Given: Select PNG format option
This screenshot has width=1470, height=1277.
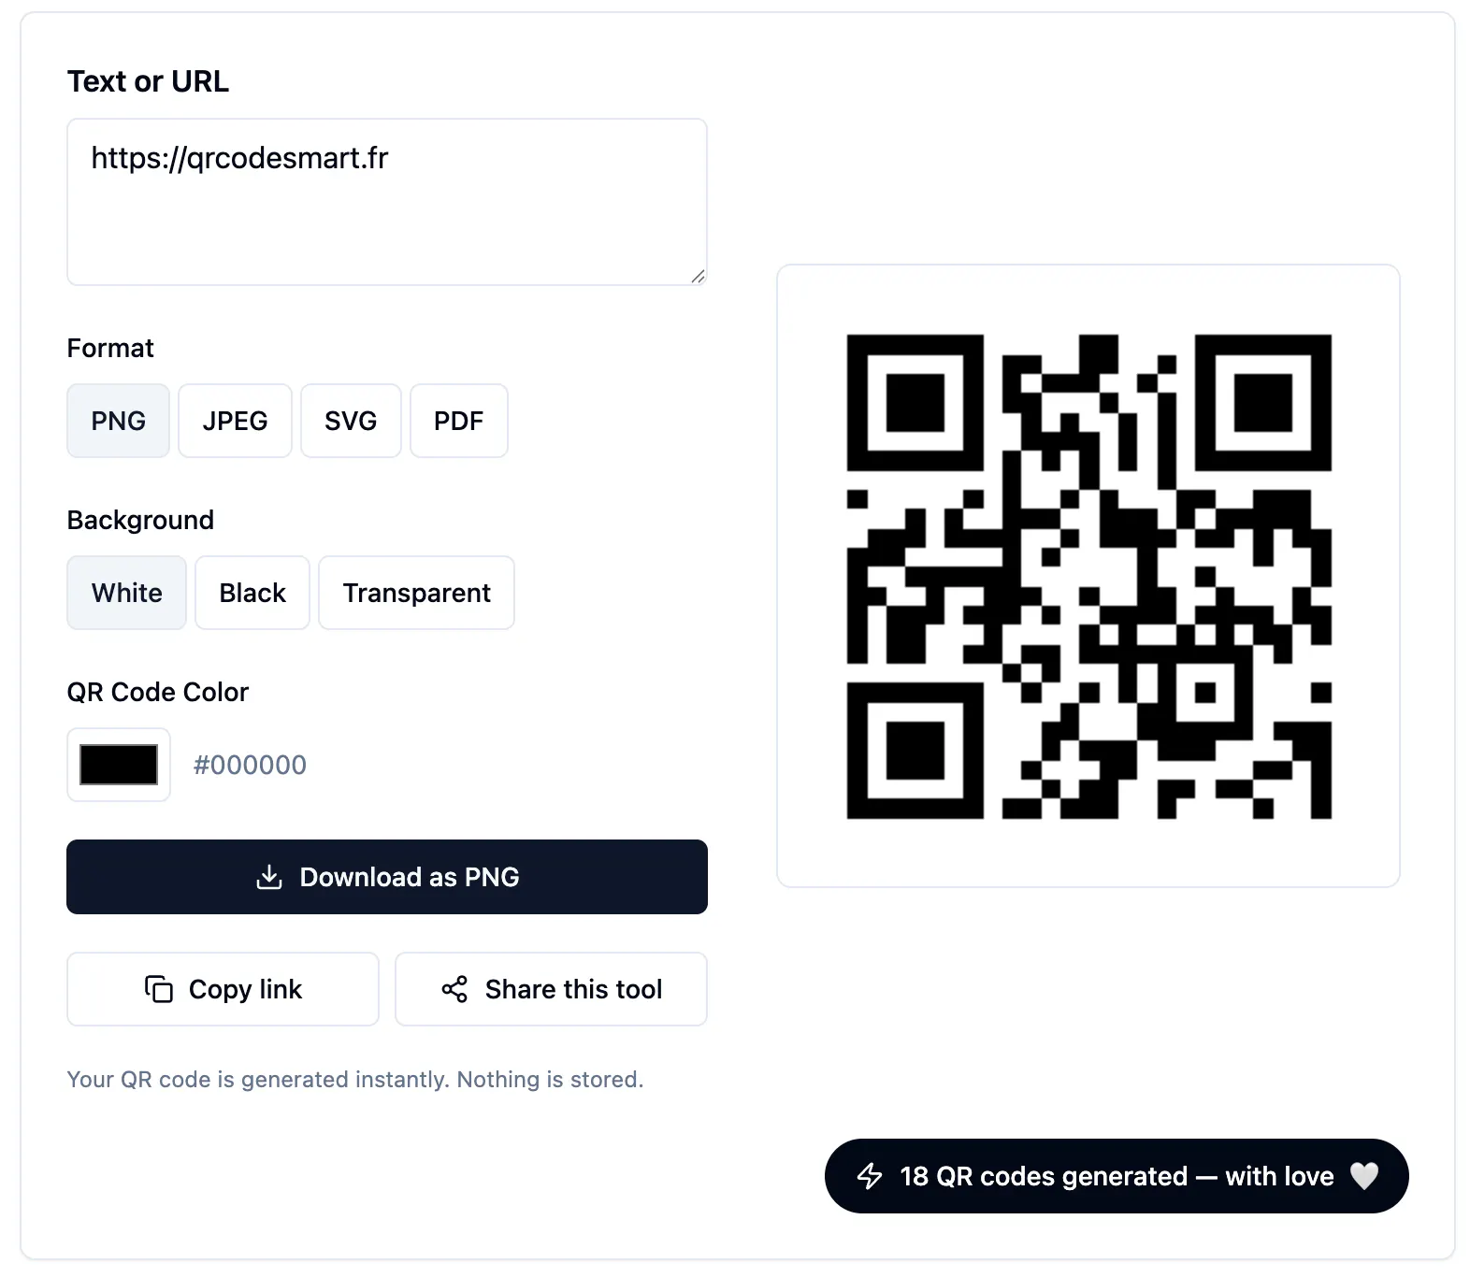Looking at the screenshot, I should click(x=118, y=421).
